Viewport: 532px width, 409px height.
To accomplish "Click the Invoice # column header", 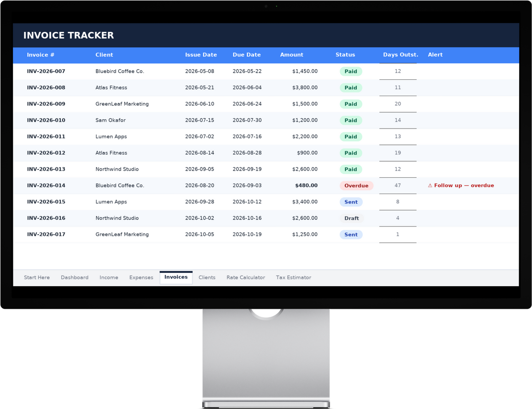I will [40, 55].
